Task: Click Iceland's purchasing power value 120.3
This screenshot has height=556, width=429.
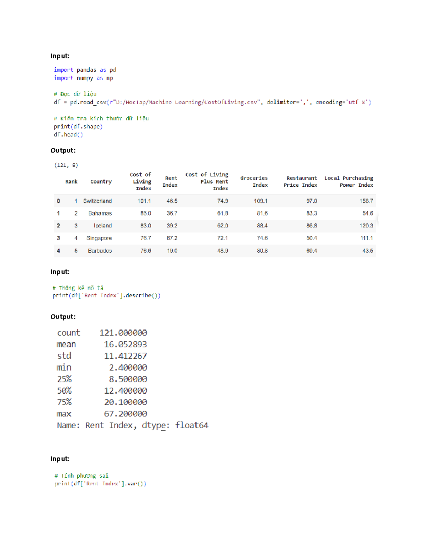Action: click(x=366, y=226)
